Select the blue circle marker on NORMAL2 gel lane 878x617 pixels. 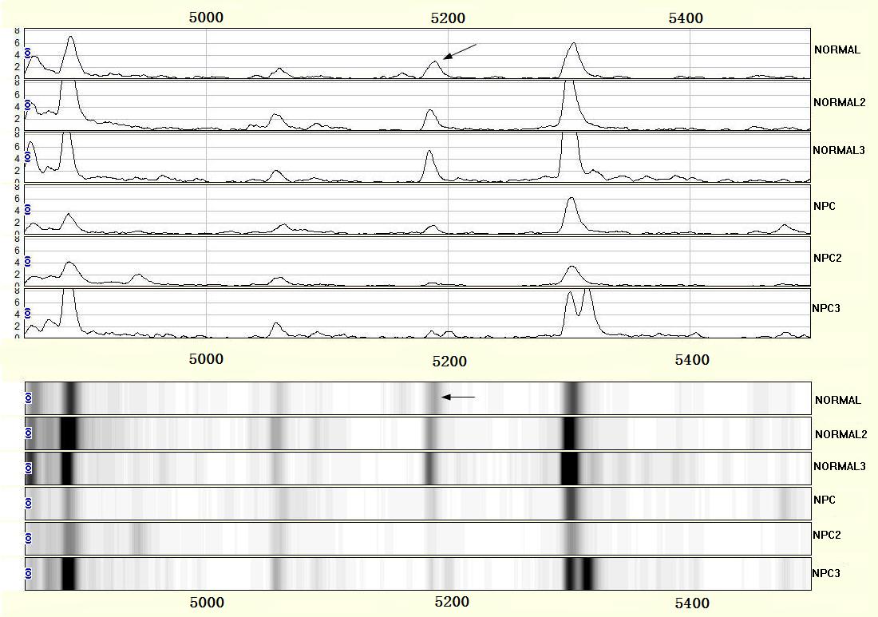pos(29,433)
